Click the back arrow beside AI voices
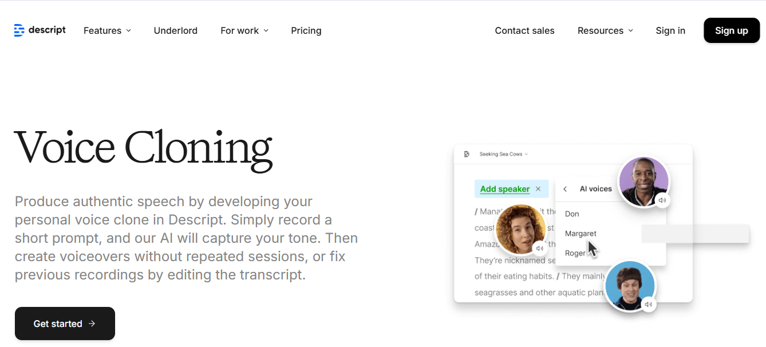This screenshot has width=766, height=347. [565, 189]
